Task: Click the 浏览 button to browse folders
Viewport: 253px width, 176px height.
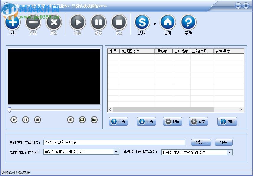Action: coord(201,142)
